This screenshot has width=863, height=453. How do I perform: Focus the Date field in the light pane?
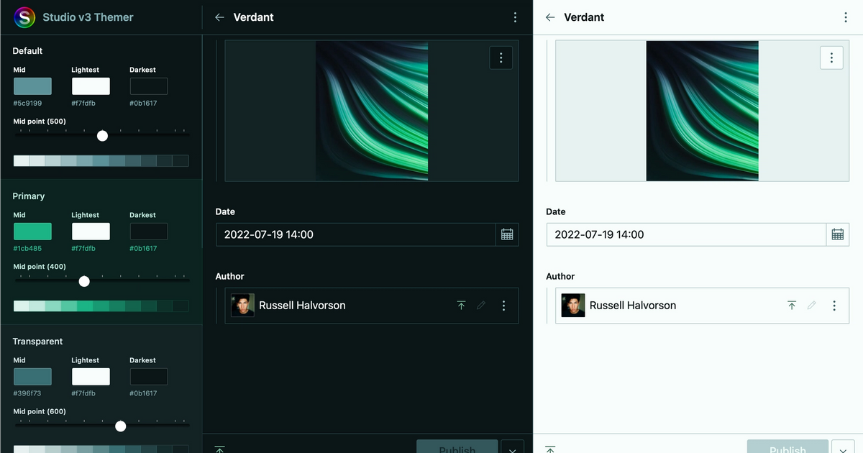click(686, 234)
